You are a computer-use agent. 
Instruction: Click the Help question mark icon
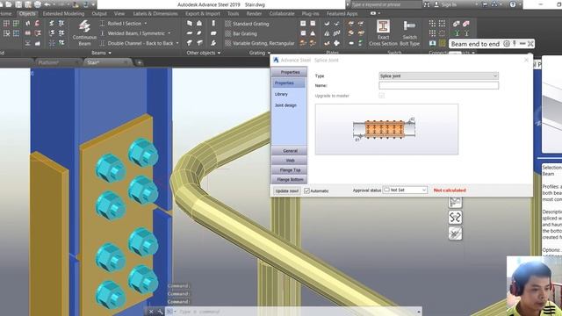click(513, 4)
